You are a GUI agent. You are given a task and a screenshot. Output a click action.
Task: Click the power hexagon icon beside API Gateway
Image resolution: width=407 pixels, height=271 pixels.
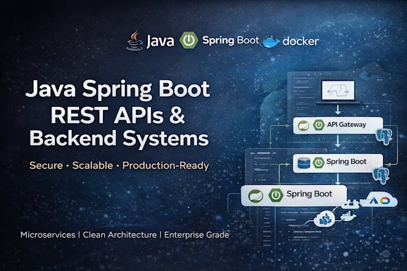(318, 125)
